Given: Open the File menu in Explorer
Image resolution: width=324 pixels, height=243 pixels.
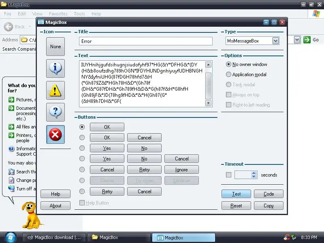Looking at the screenshot, I should point(8,14).
